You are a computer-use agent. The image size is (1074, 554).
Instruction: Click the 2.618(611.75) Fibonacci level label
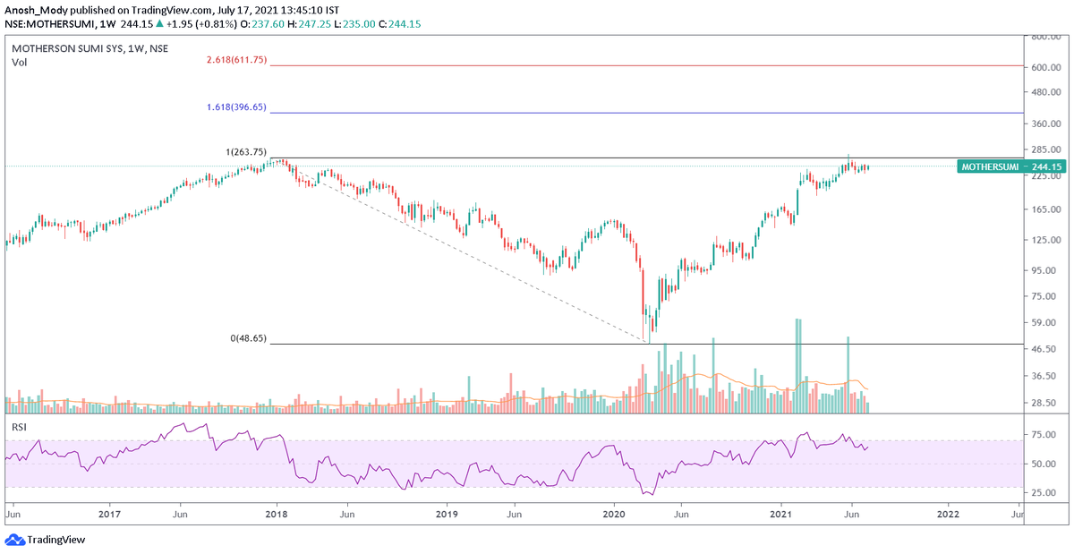[x=236, y=59]
